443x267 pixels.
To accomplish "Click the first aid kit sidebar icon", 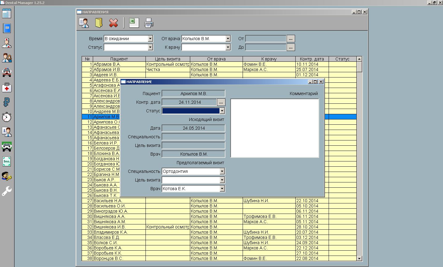I will pyautogui.click(x=6, y=88).
